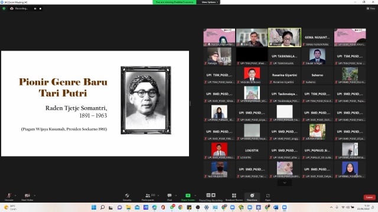Open video options caret beside Start Video
The width and height of the screenshot is (378, 212).
pyautogui.click(x=34, y=196)
